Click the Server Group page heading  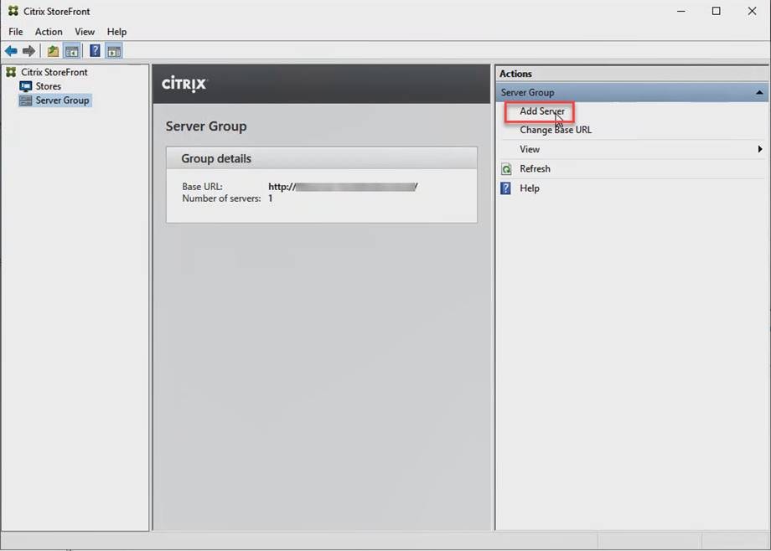tap(206, 126)
